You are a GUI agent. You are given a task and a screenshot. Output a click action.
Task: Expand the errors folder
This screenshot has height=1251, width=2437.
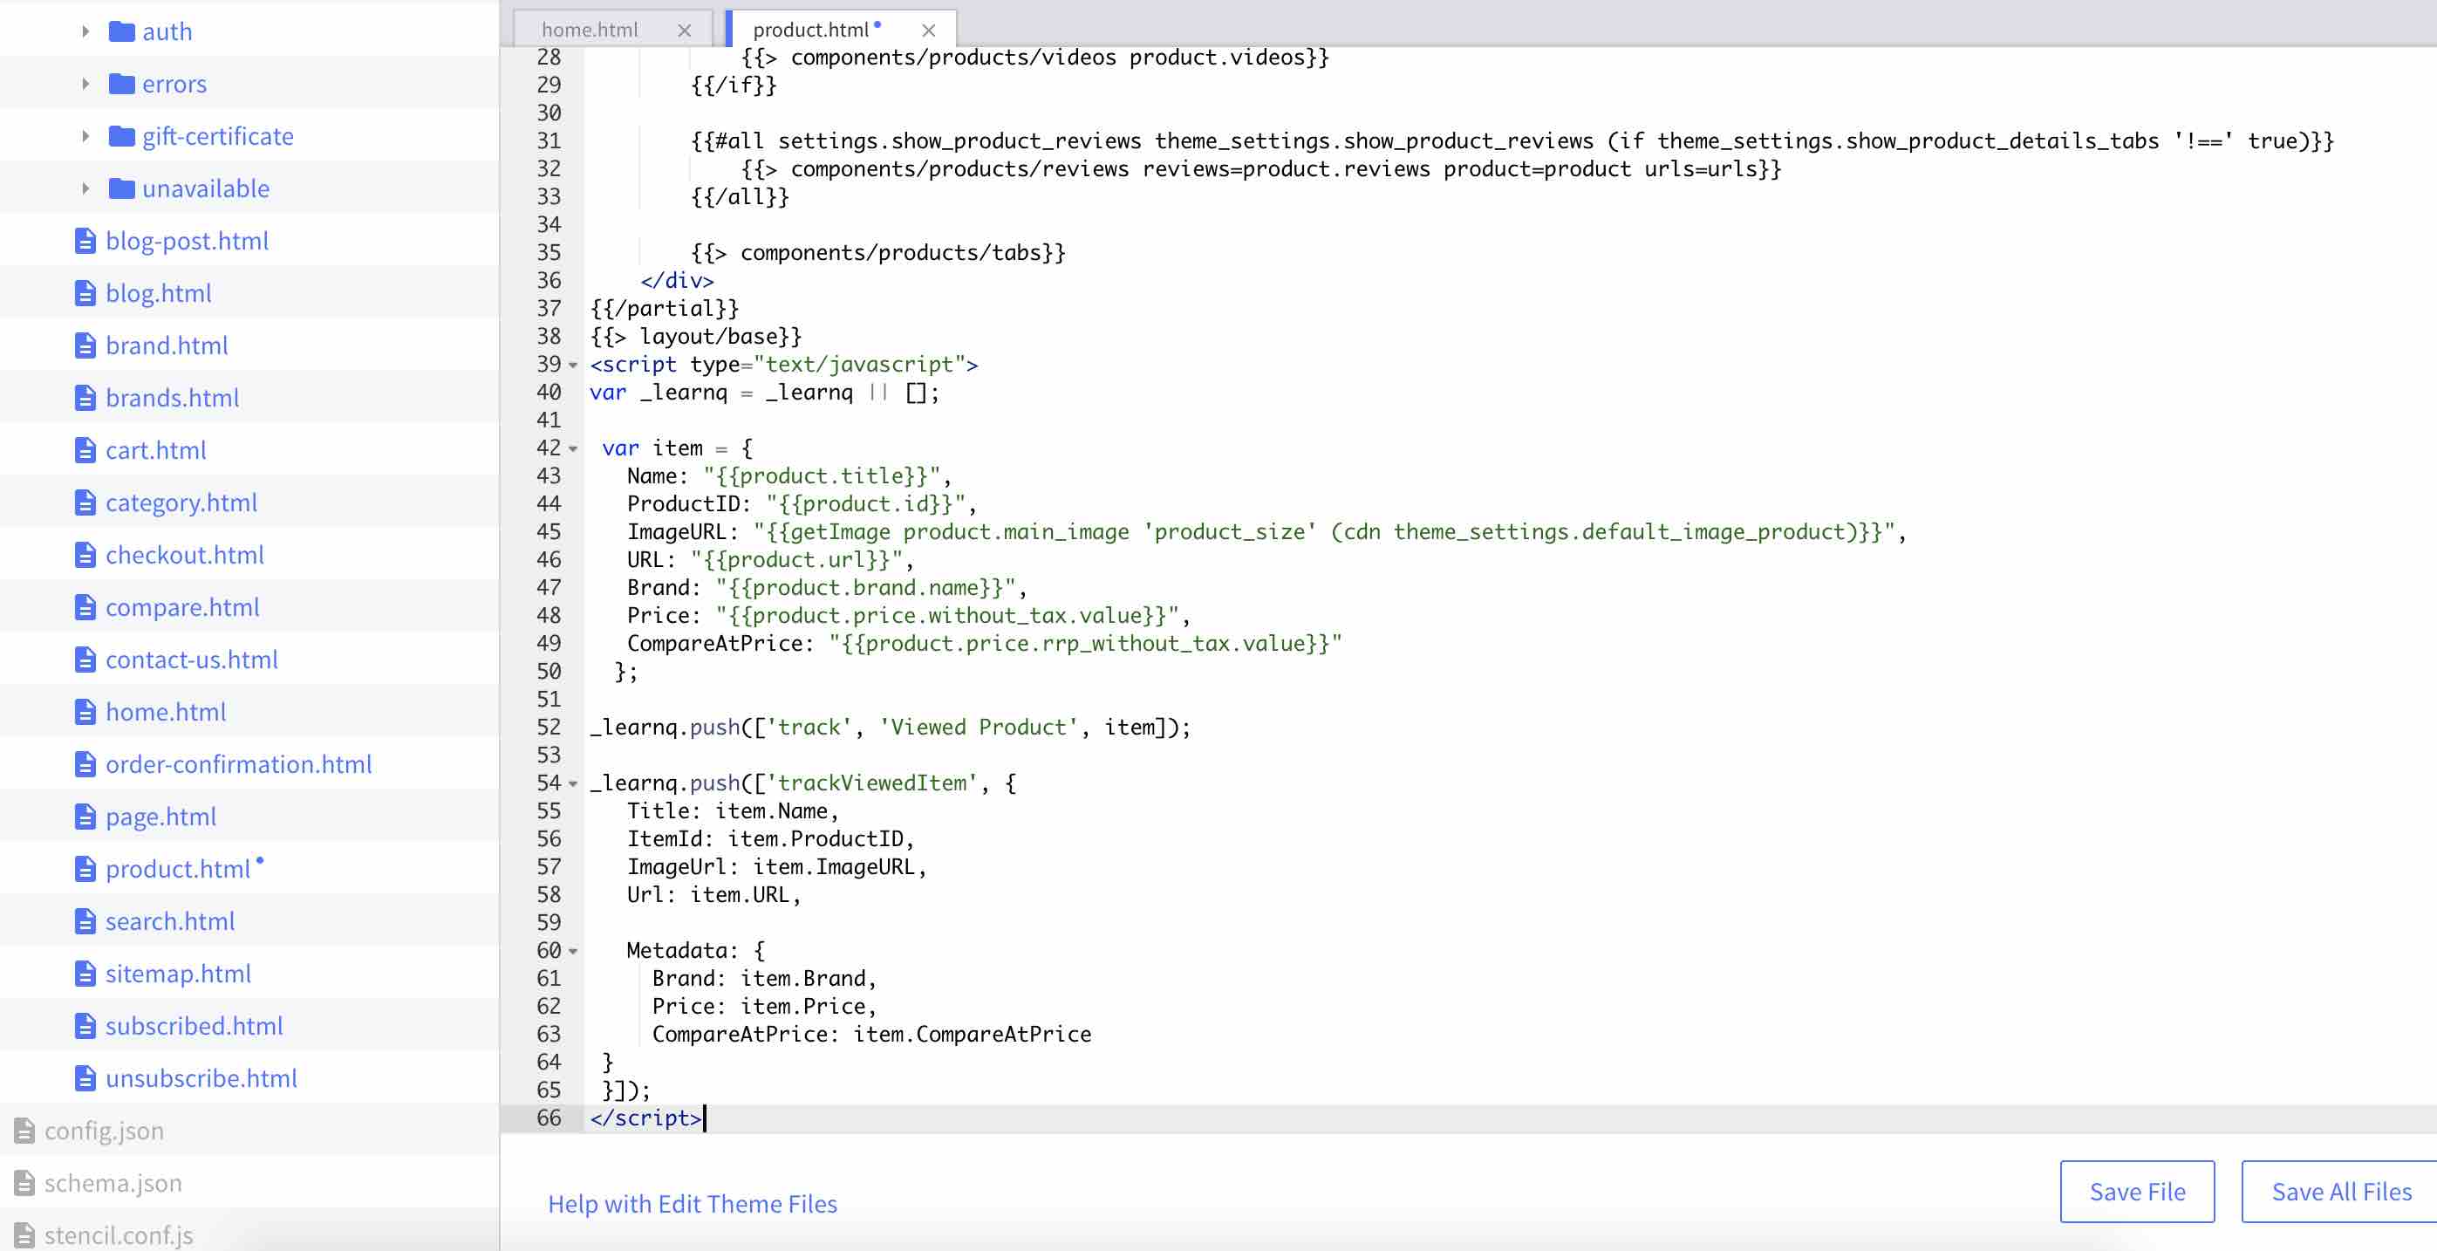click(85, 83)
